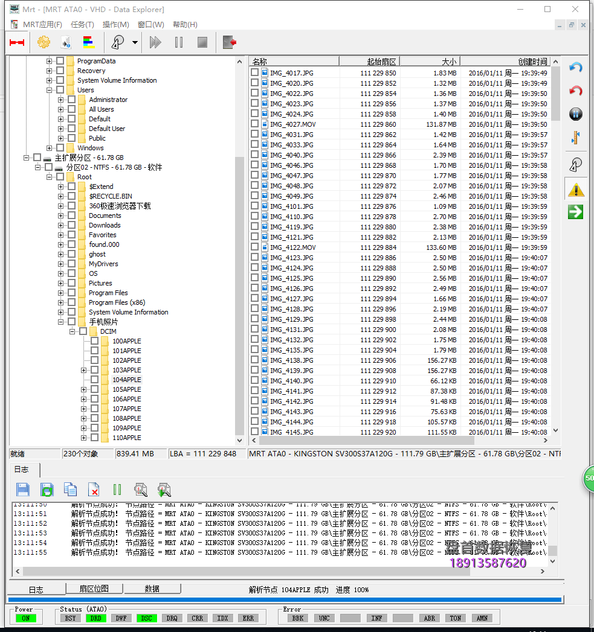594x632 pixels.
Task: Open the orange gear settings toolbar icon
Action: (x=44, y=42)
